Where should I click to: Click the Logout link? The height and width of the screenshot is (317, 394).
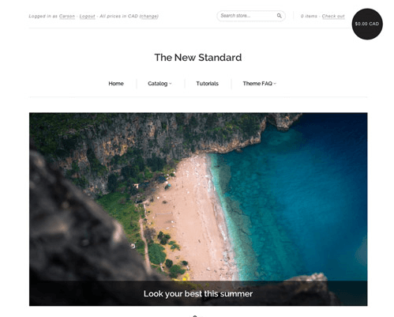(87, 16)
